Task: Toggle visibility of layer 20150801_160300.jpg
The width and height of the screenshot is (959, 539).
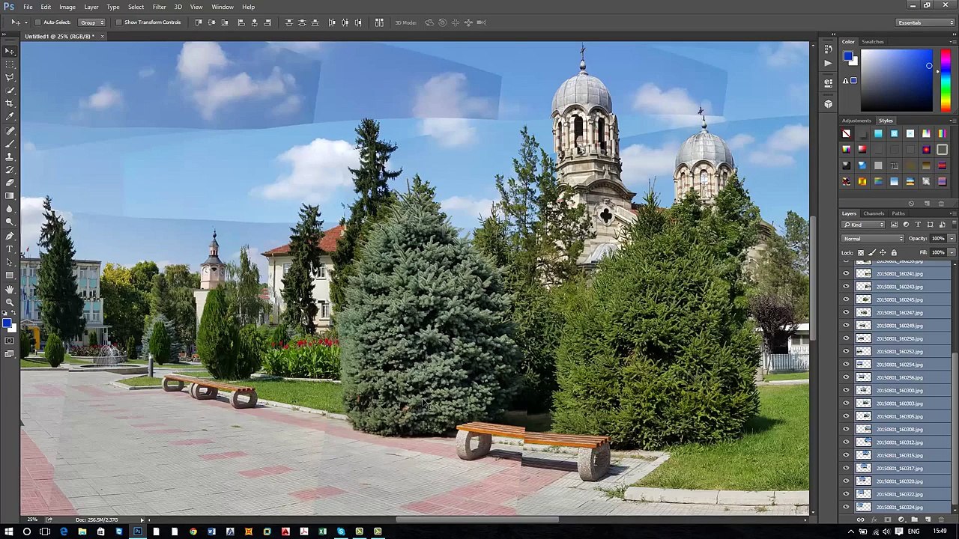Action: coord(846,391)
